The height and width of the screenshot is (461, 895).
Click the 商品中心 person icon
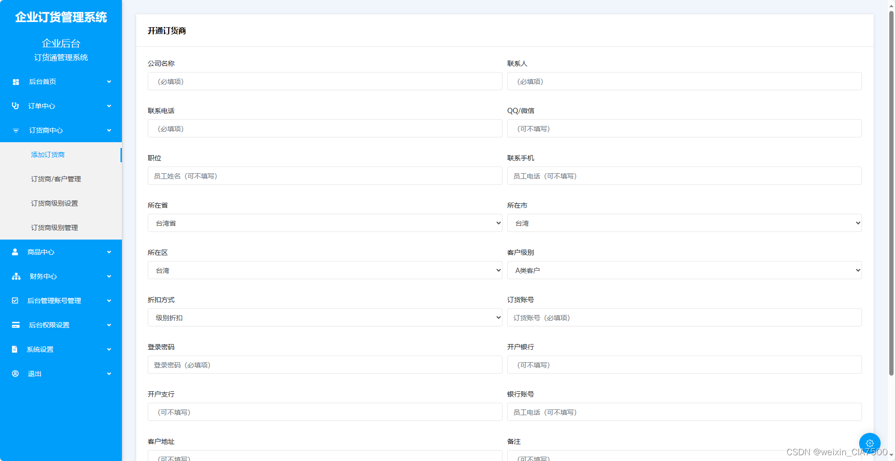pyautogui.click(x=15, y=252)
